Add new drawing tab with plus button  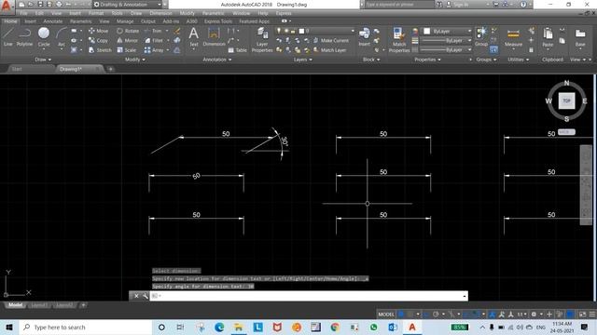point(110,69)
